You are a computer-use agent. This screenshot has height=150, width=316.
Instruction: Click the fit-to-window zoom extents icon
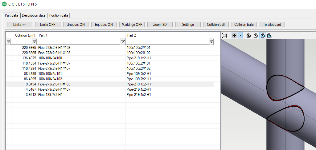[225, 35]
